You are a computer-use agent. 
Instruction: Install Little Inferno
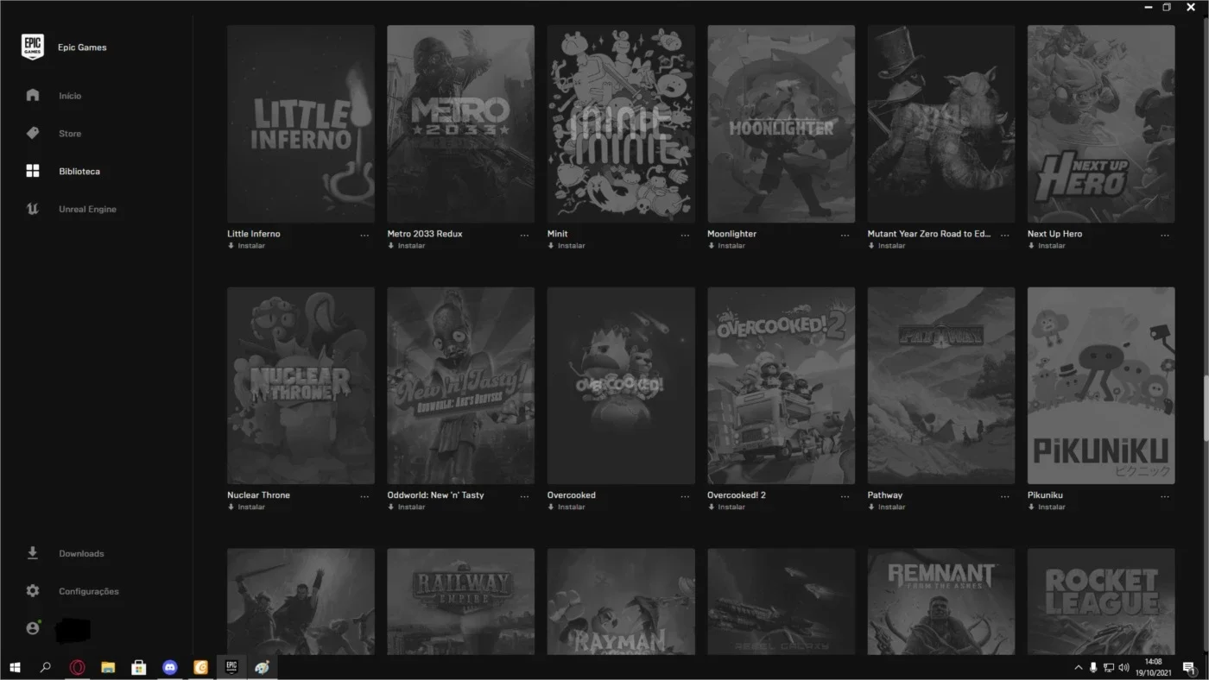click(246, 246)
